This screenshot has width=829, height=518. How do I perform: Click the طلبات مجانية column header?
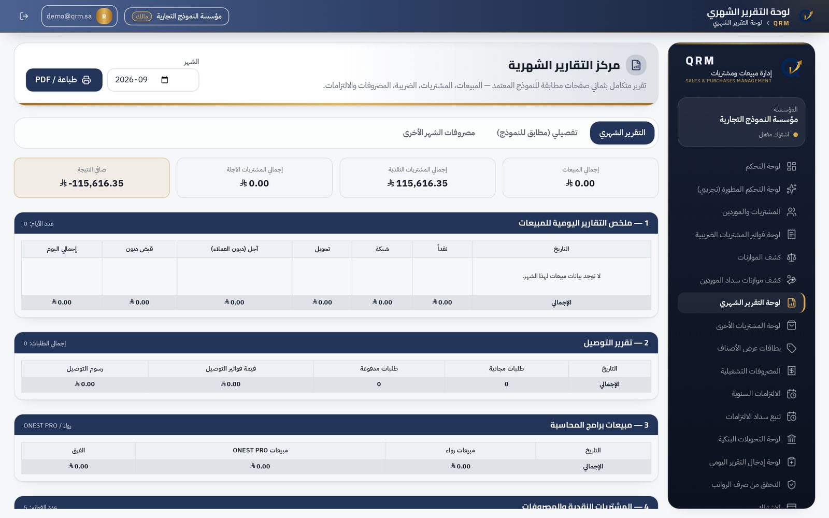tap(506, 369)
